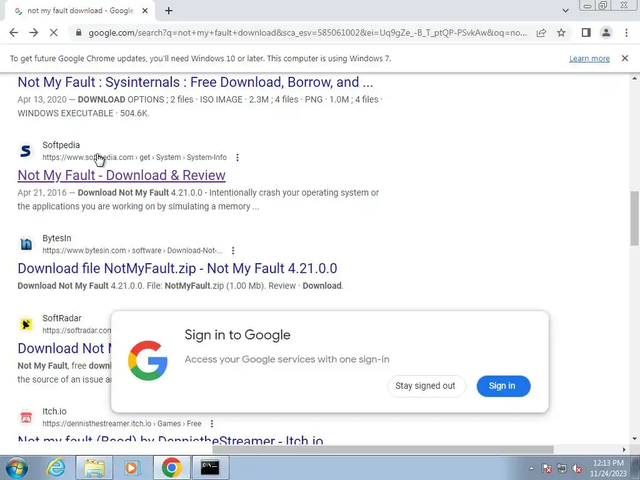Click the BytesIn site name

[57, 238]
